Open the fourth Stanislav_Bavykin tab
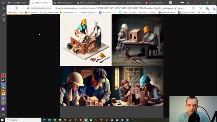This screenshot has width=217, height=122. click(132, 3)
